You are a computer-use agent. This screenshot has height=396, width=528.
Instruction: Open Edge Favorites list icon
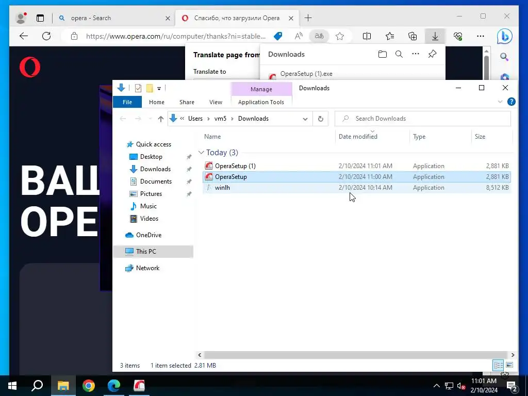390,36
